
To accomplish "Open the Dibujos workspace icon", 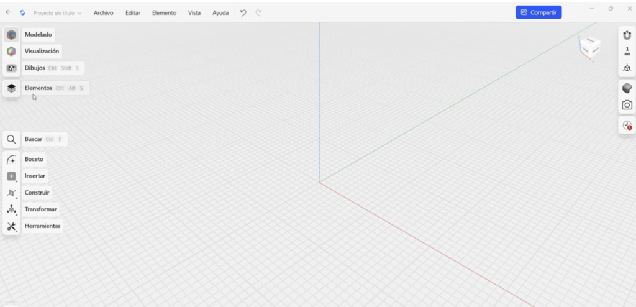I will click(11, 68).
